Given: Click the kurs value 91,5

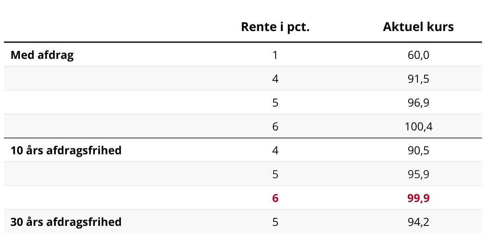Looking at the screenshot, I should pyautogui.click(x=418, y=79).
